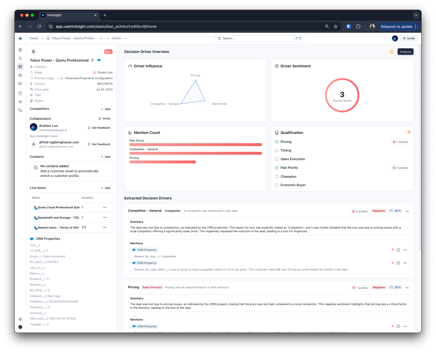Click the Hindsight logo in the sidebar

click(x=20, y=38)
